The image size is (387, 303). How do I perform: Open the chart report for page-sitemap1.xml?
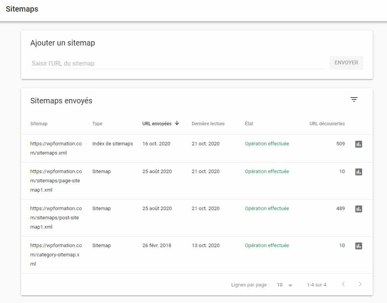click(358, 172)
